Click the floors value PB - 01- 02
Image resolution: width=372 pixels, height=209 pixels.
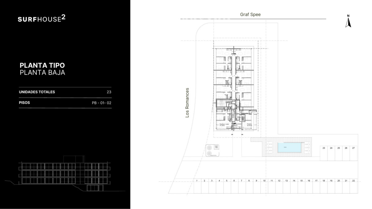(102, 103)
